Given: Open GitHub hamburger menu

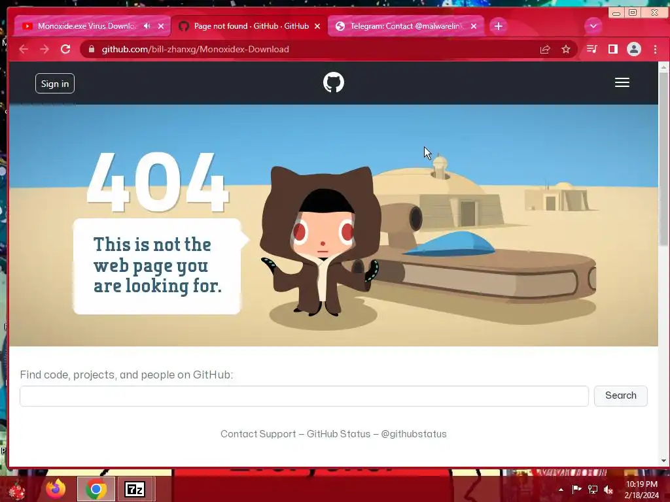Looking at the screenshot, I should [622, 82].
